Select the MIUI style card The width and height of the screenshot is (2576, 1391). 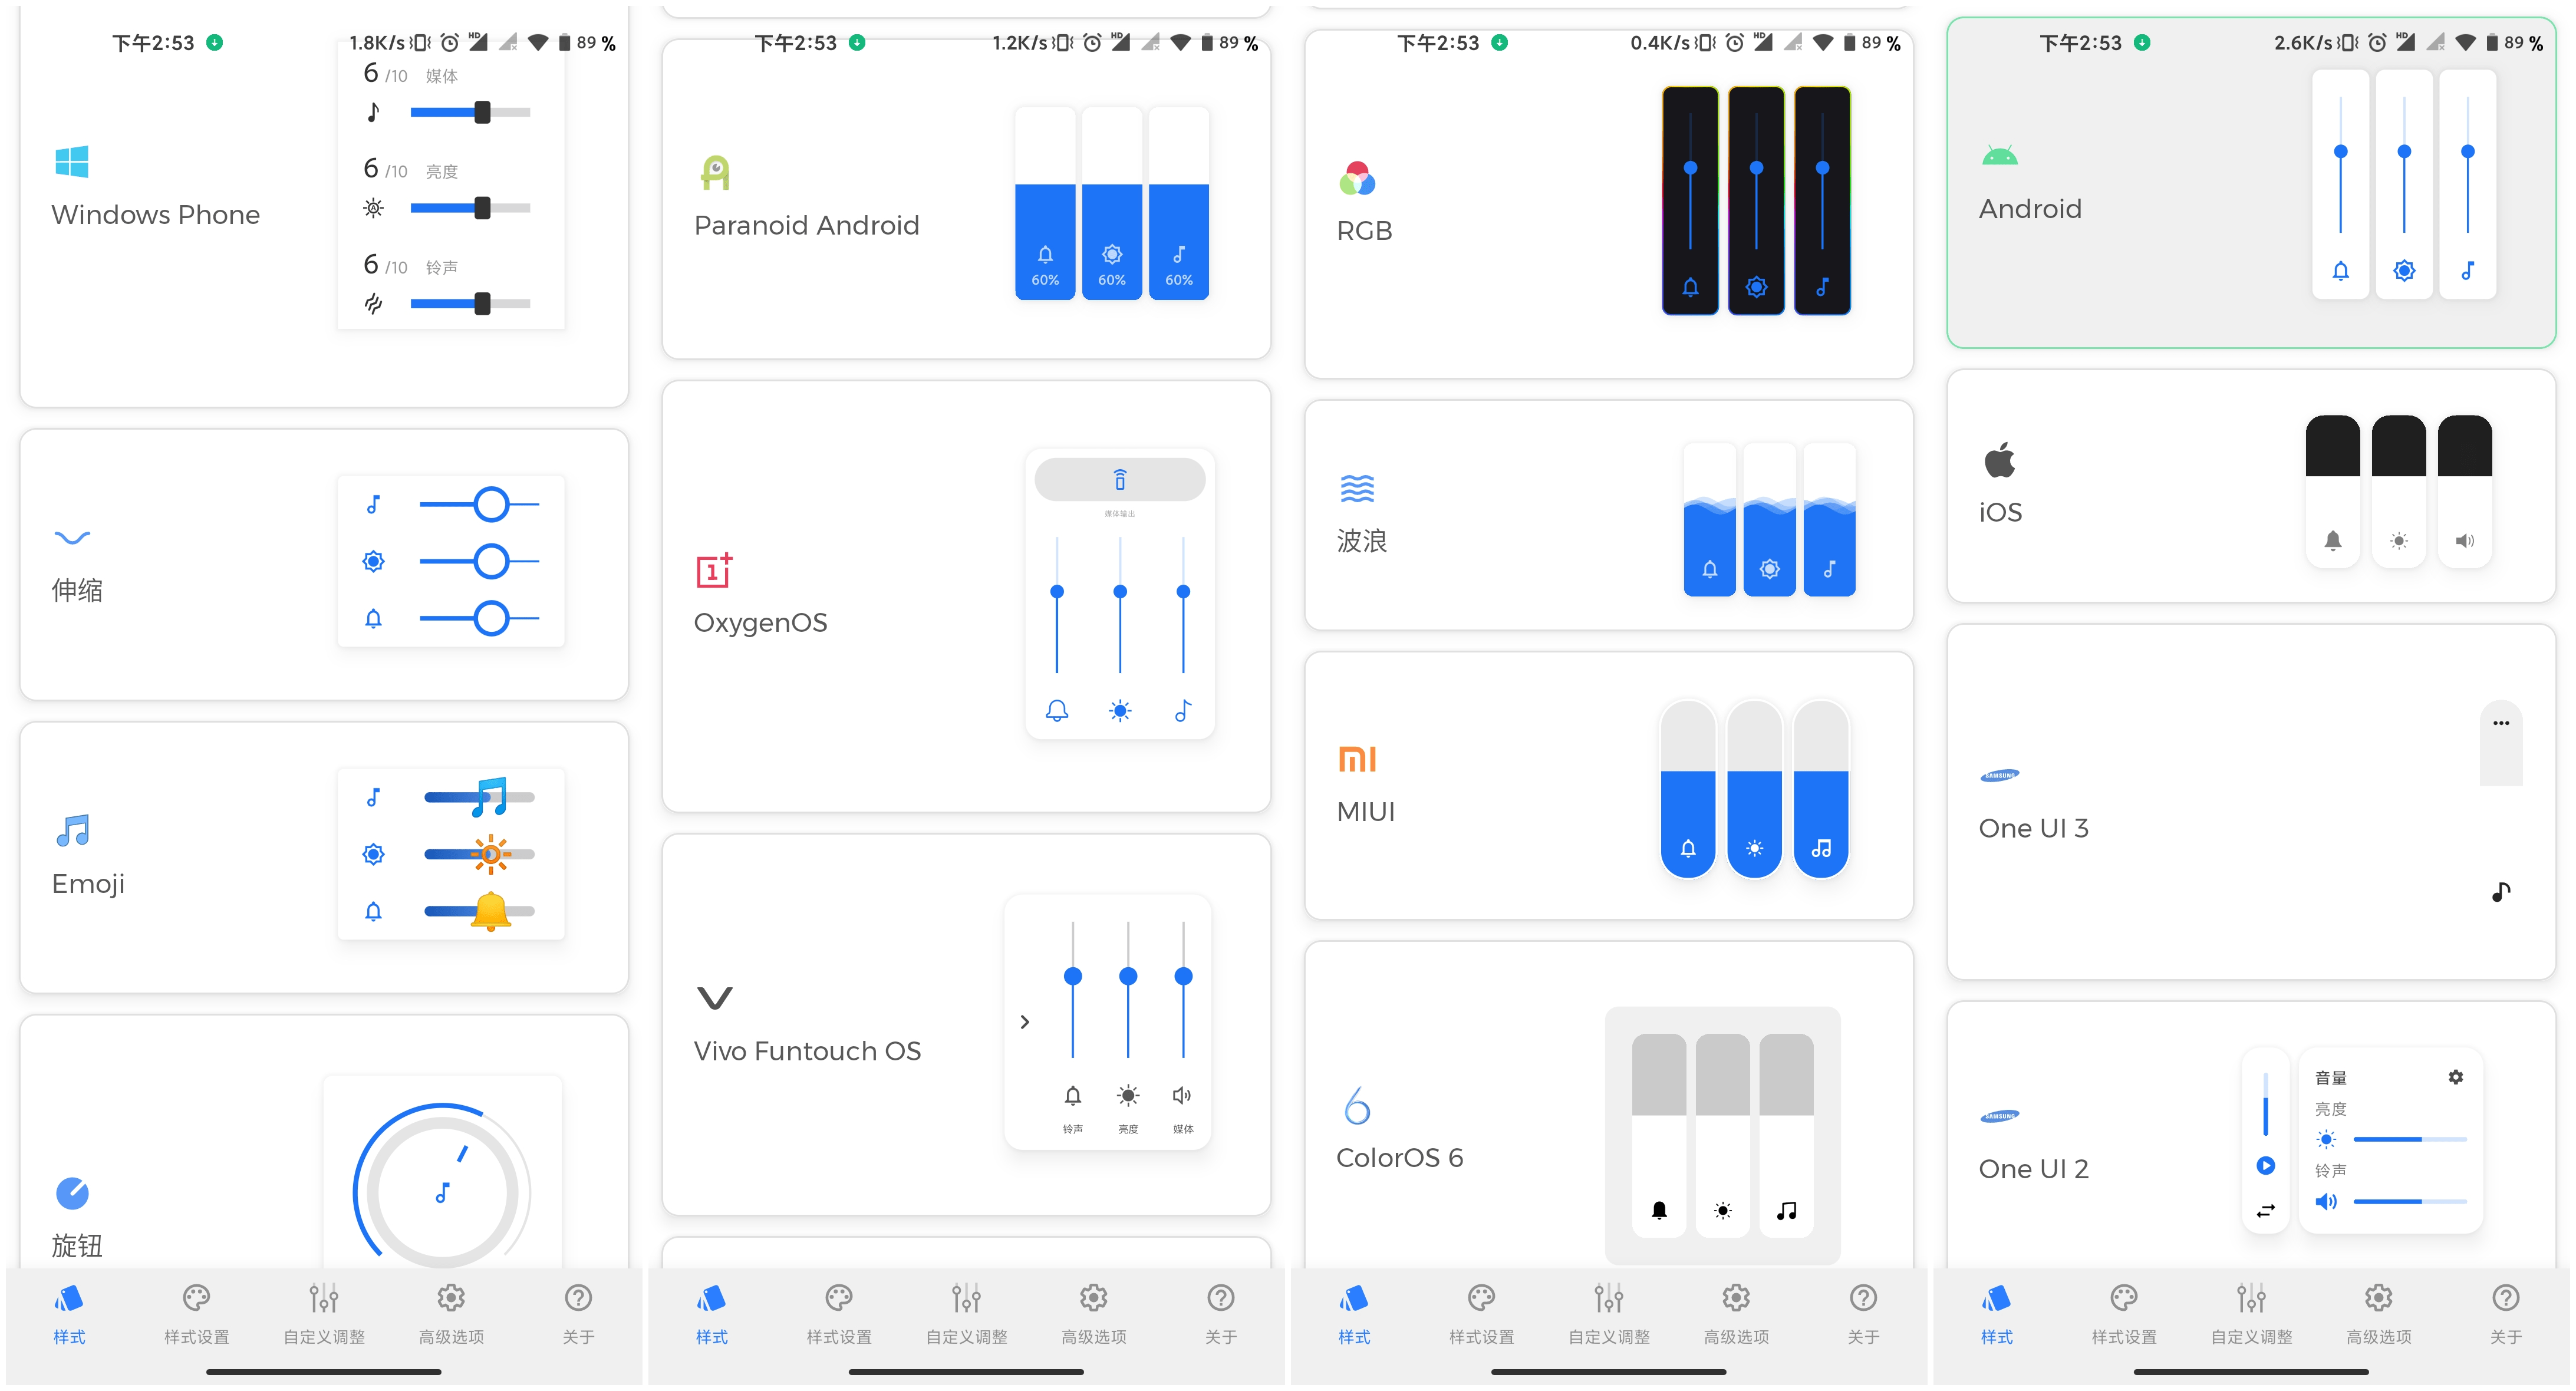coord(1609,786)
